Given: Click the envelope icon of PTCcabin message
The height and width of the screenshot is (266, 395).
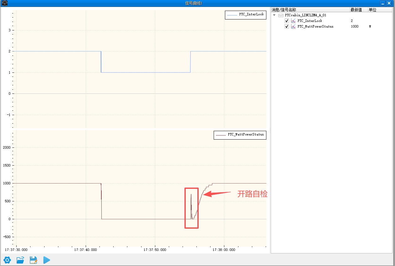Looking at the screenshot, I should [x=281, y=15].
